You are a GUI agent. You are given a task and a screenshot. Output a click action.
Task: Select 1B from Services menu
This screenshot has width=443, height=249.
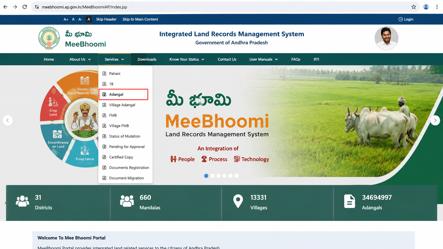tap(125, 84)
